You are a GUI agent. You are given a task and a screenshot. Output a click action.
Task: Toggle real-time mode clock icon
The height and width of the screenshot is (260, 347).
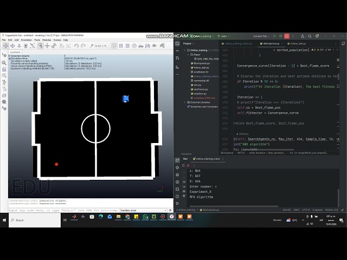click(x=134, y=45)
